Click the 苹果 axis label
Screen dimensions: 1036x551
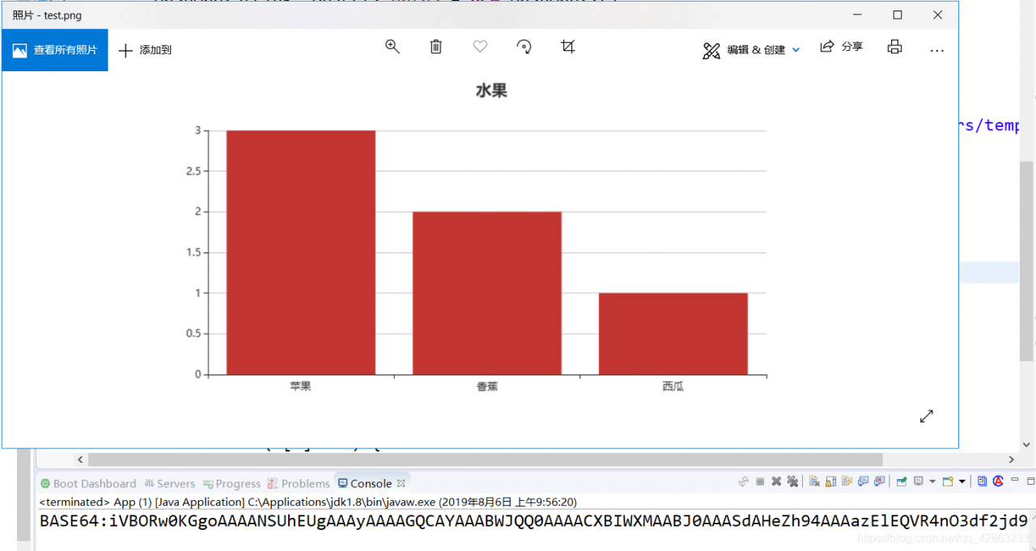(x=300, y=386)
